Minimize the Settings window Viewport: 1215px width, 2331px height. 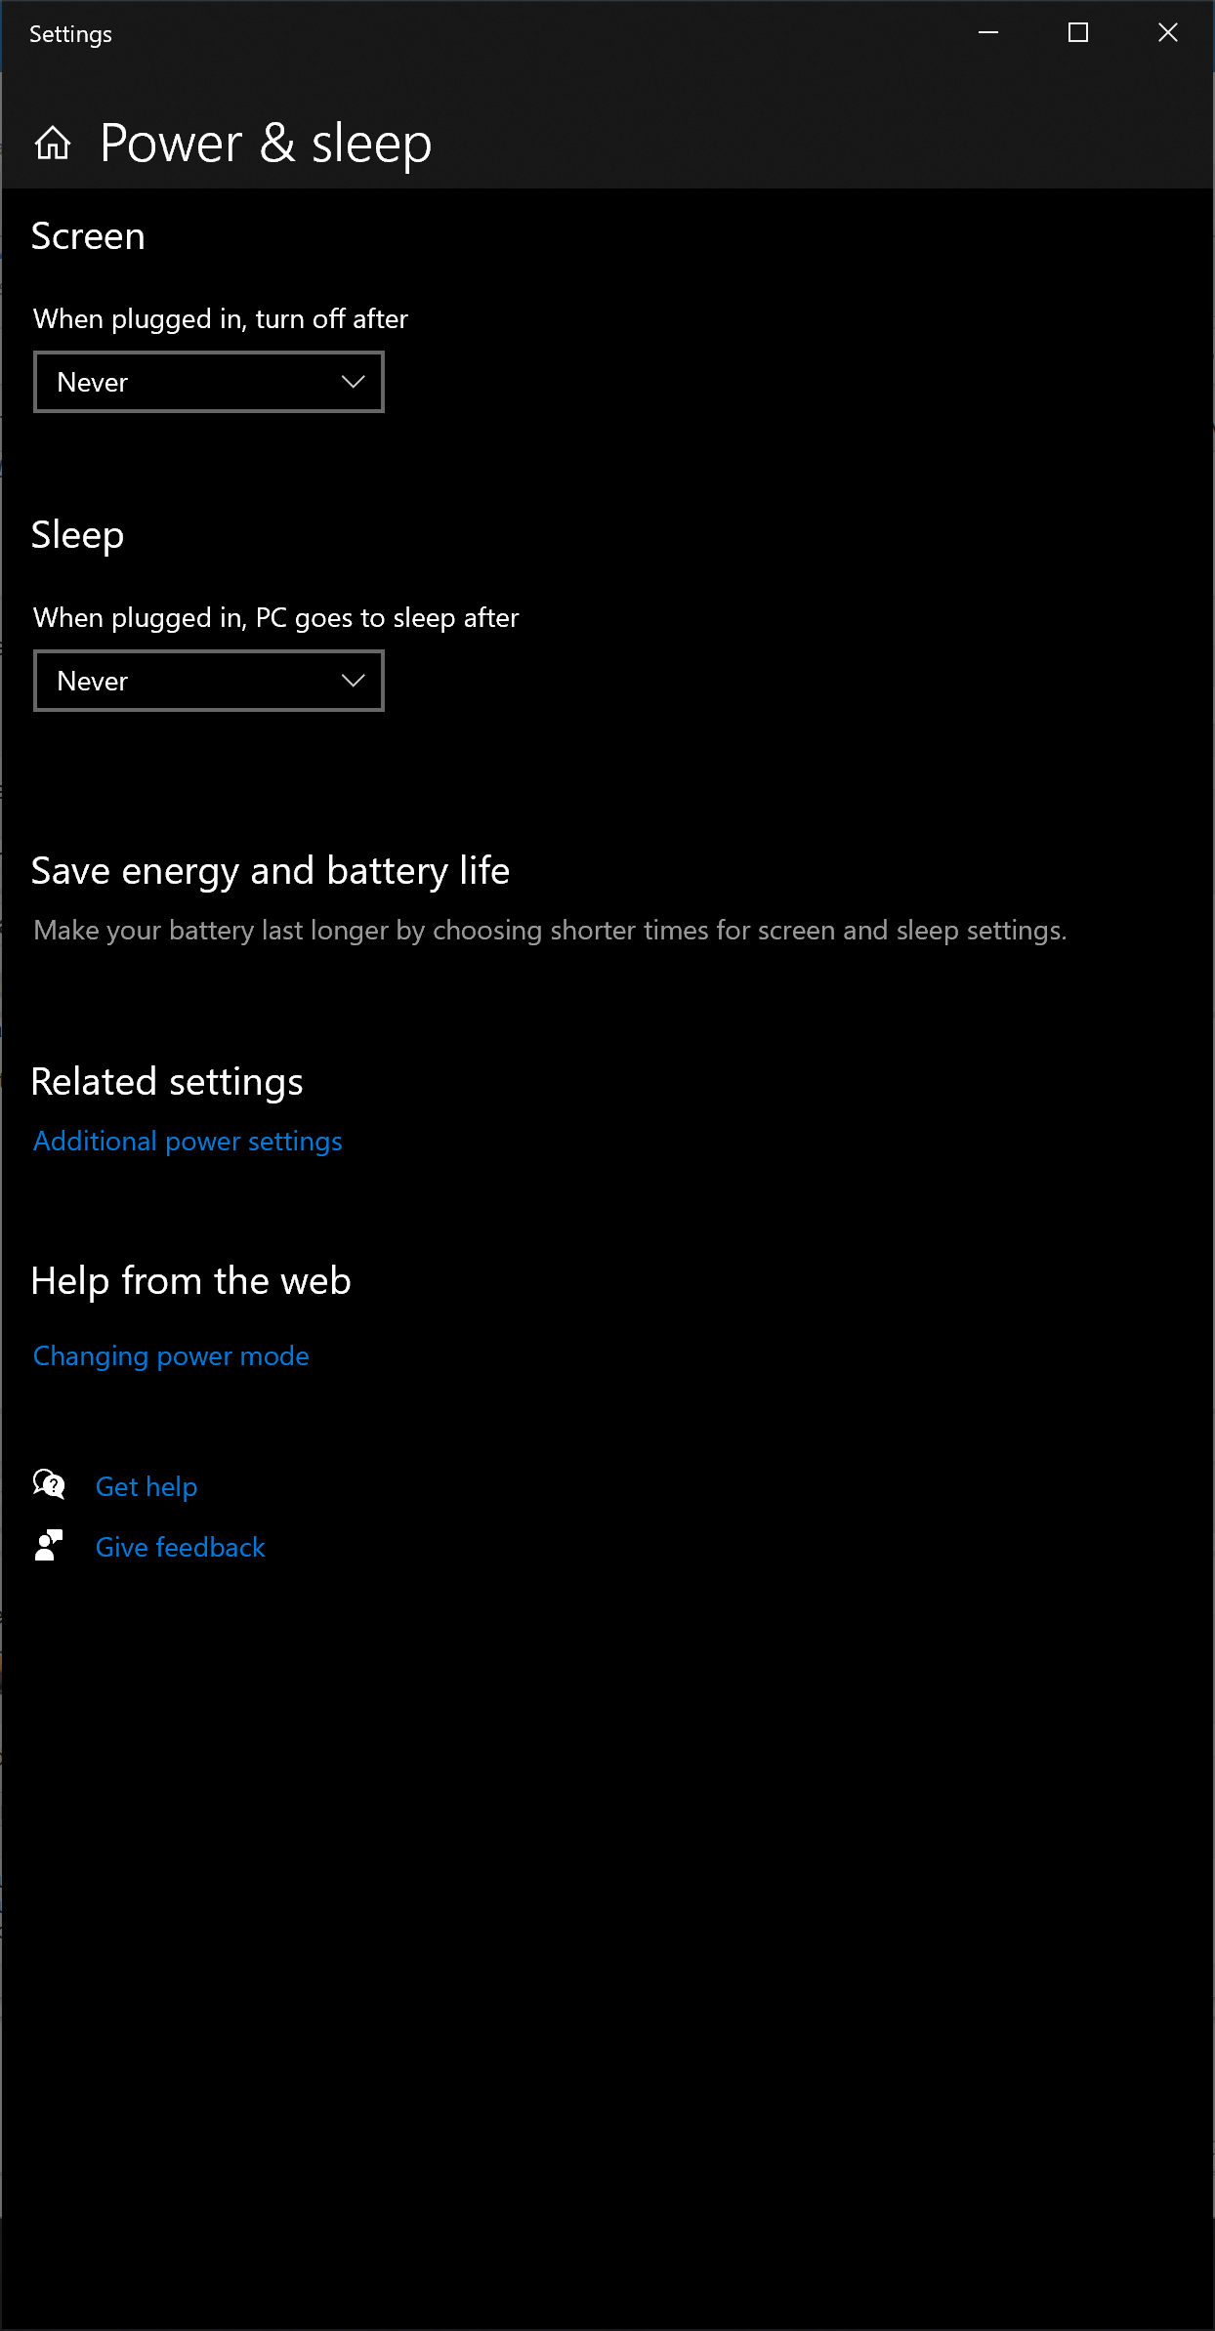pyautogui.click(x=988, y=33)
